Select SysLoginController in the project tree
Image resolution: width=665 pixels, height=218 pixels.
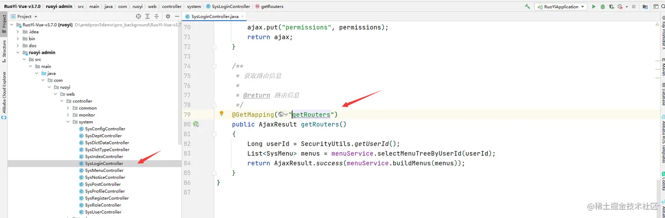104,164
